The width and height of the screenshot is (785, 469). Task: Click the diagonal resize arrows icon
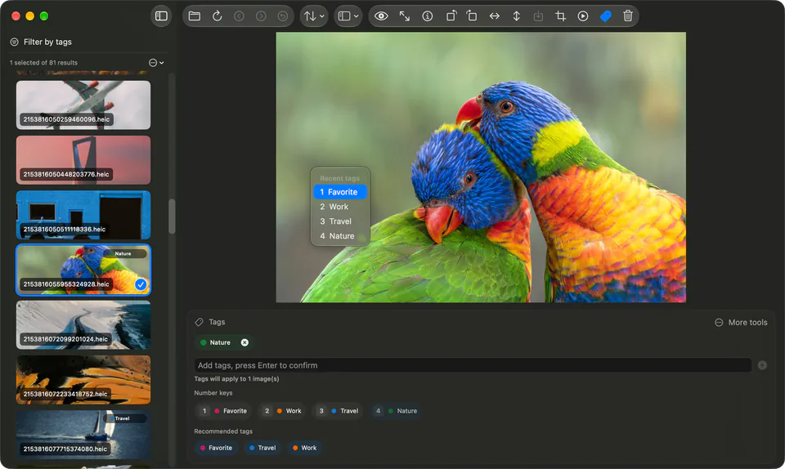pos(405,16)
